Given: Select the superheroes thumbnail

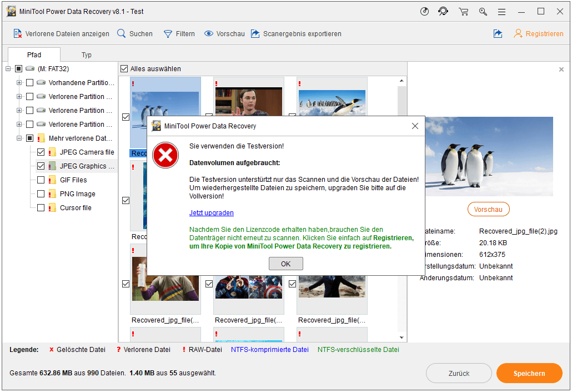Looking at the screenshot, I should tap(248, 287).
